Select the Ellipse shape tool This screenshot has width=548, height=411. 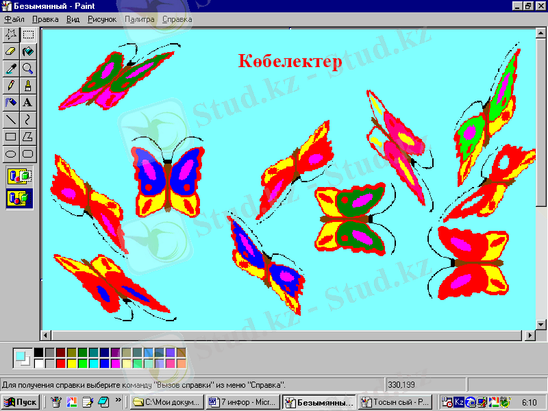click(x=11, y=153)
